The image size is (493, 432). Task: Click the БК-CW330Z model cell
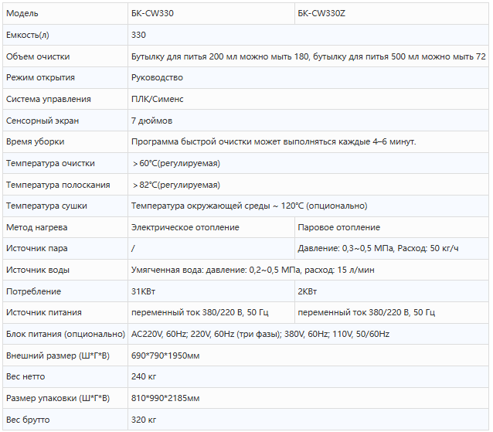[x=392, y=13]
